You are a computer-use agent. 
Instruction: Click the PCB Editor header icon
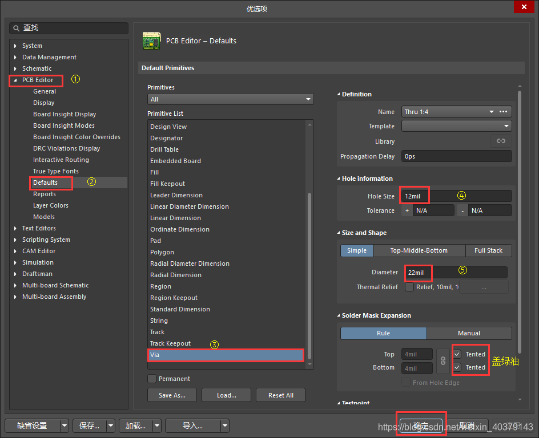152,41
